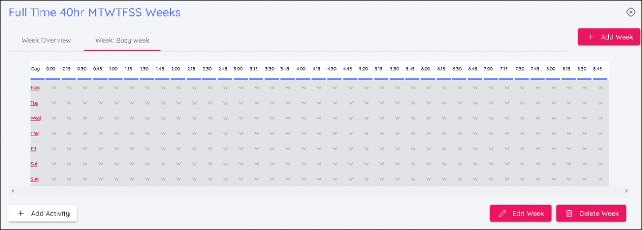This screenshot has height=230, width=642.
Task: Open the Tue day link
Action: click(34, 103)
